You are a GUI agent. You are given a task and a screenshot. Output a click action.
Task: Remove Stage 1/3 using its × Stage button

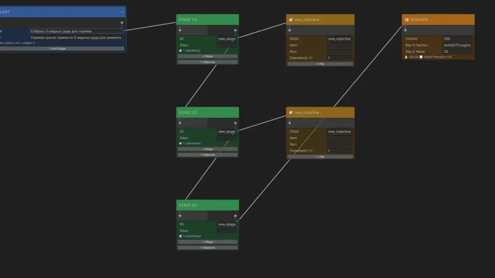(x=207, y=56)
